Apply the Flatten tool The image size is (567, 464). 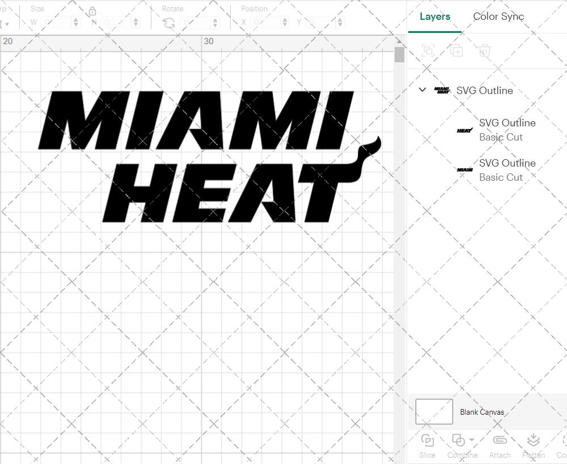click(x=533, y=446)
